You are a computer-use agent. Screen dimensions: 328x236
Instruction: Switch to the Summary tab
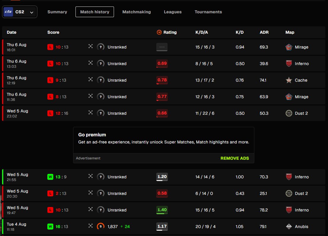[x=57, y=12]
